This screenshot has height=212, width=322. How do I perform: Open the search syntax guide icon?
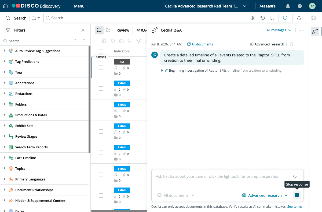253,18
